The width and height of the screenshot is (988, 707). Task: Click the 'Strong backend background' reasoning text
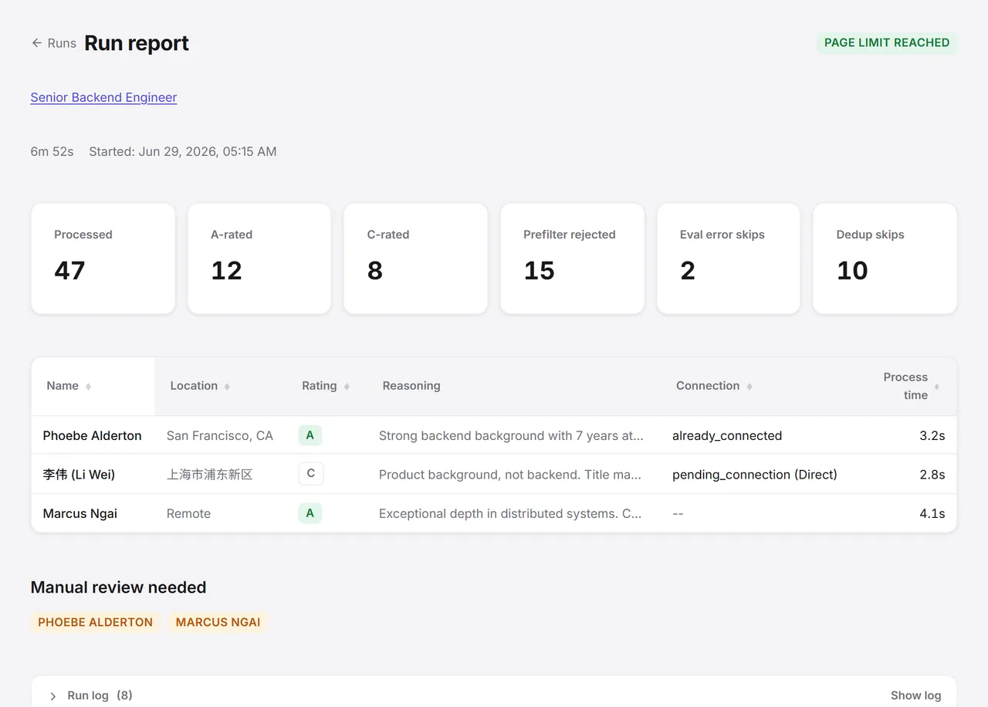tap(511, 436)
